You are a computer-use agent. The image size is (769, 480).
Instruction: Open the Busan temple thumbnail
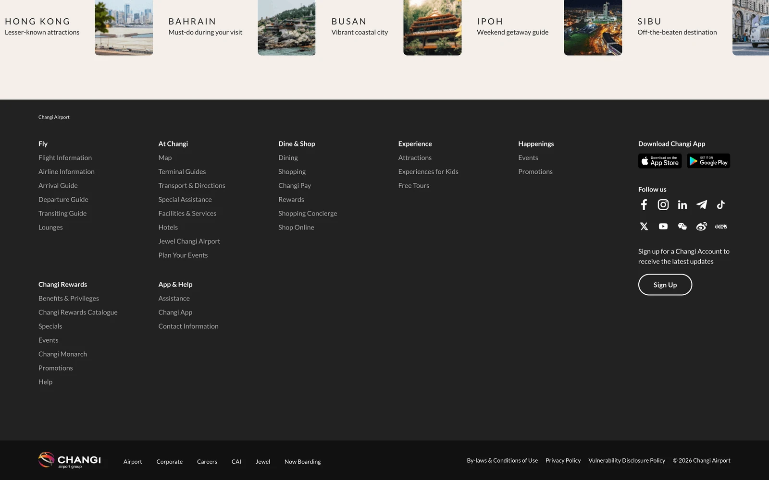click(x=433, y=27)
